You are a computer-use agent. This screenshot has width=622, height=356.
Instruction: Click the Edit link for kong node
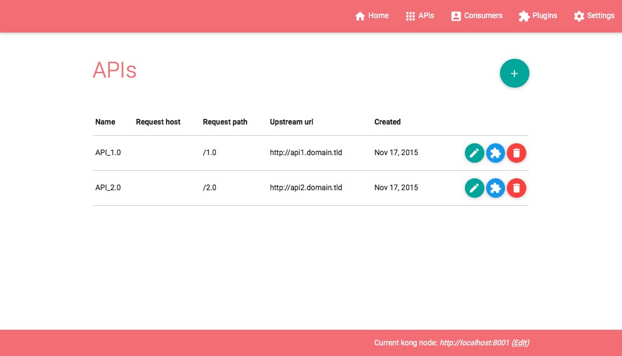point(521,343)
